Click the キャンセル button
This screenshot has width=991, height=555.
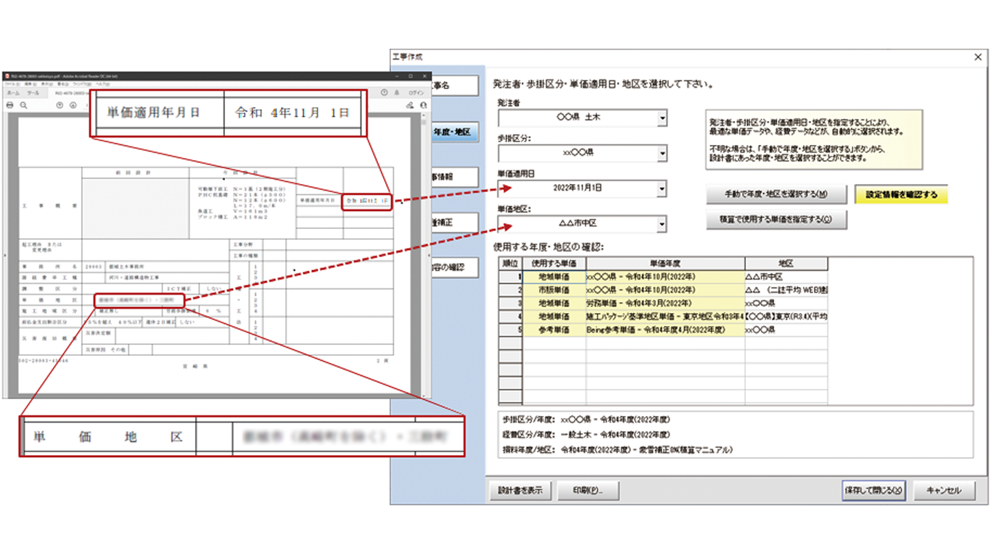pyautogui.click(x=944, y=491)
